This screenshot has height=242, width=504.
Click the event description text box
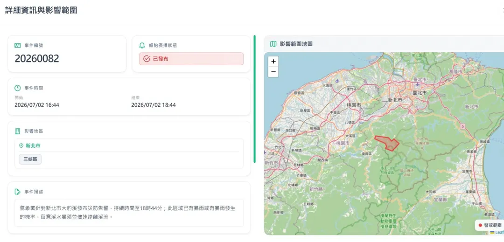click(x=129, y=213)
